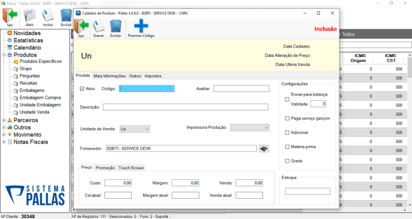Click the Venda atual field
The height and width of the screenshot is (219, 412).
249,195
